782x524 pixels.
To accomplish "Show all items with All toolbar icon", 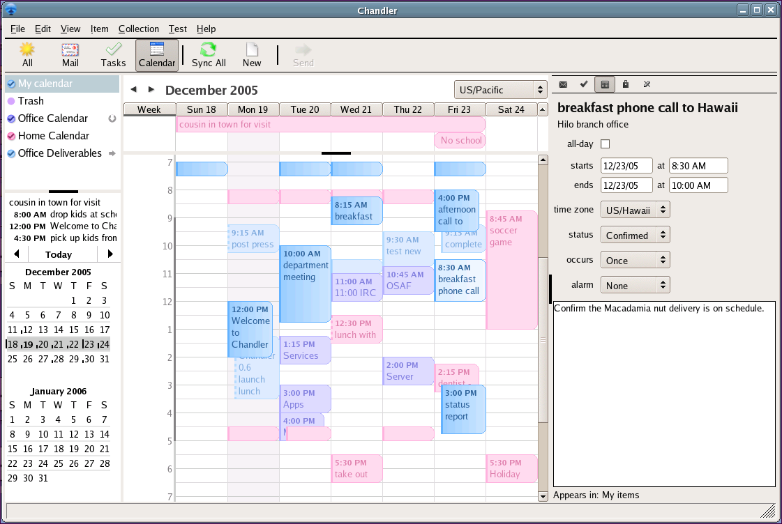I will point(27,55).
